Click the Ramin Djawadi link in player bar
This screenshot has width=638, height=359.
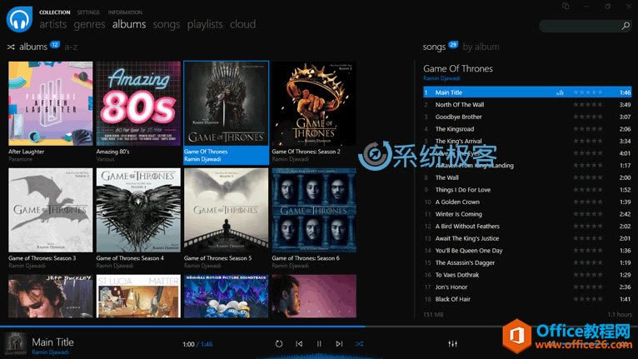(x=51, y=352)
